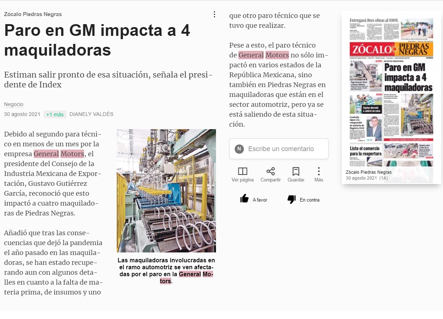This screenshot has width=443, height=319.
Task: Click highlighted General Motors in first paragraph
Action: pyautogui.click(x=59, y=154)
